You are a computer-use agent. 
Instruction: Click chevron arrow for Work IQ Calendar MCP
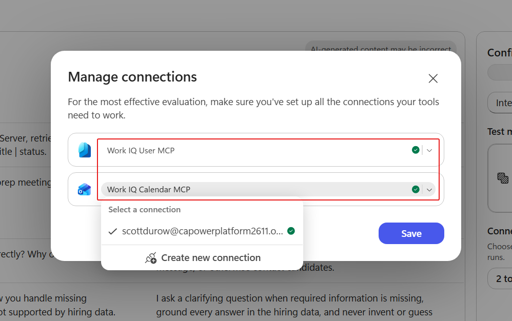(x=429, y=190)
